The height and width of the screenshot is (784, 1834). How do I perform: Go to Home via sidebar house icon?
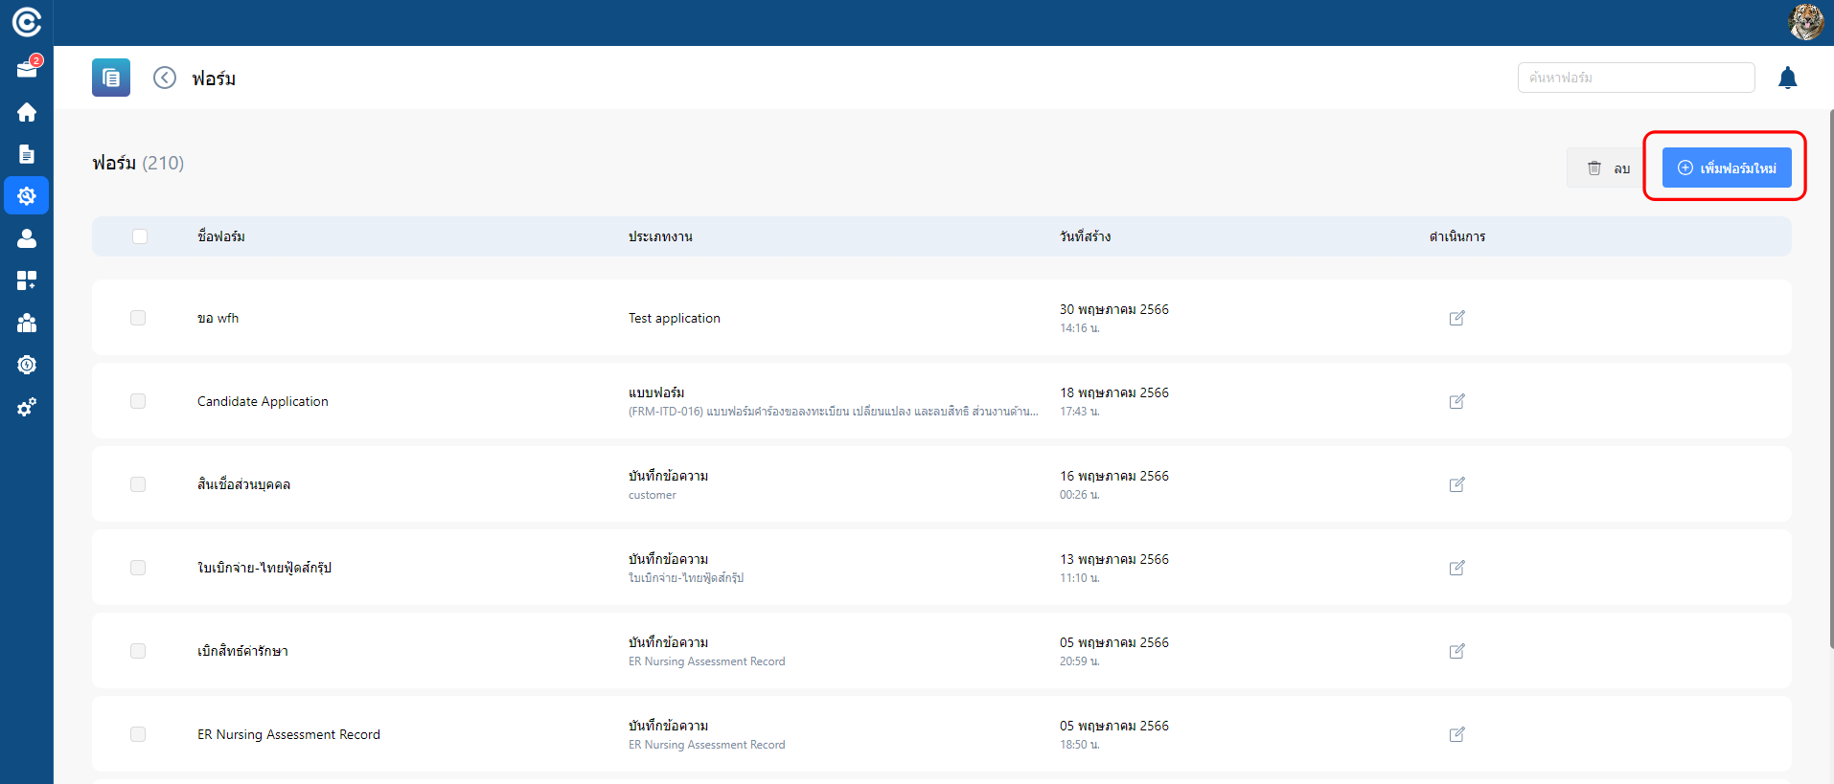[27, 112]
